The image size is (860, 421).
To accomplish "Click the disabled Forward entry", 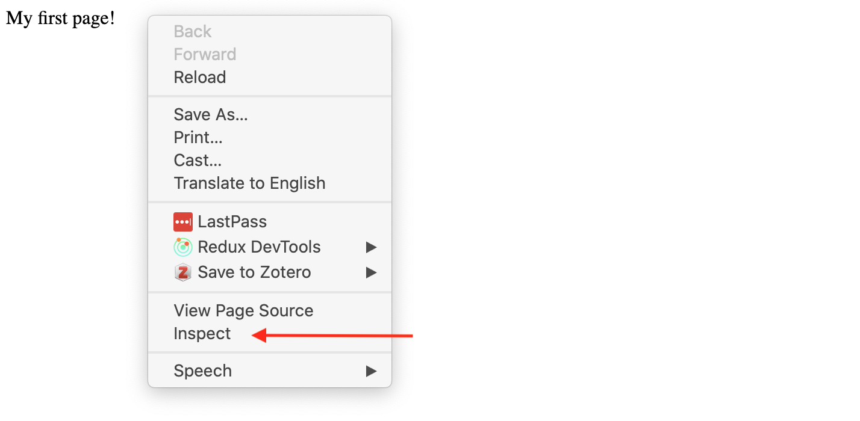I will point(205,55).
